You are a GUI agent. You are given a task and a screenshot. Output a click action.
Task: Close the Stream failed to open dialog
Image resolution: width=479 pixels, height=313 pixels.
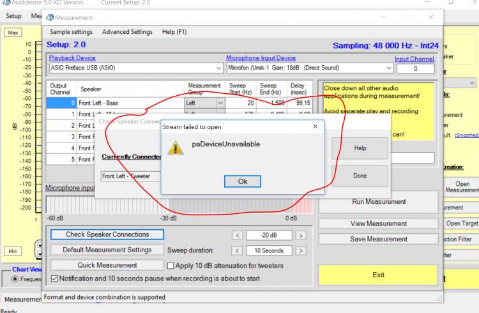click(x=316, y=126)
